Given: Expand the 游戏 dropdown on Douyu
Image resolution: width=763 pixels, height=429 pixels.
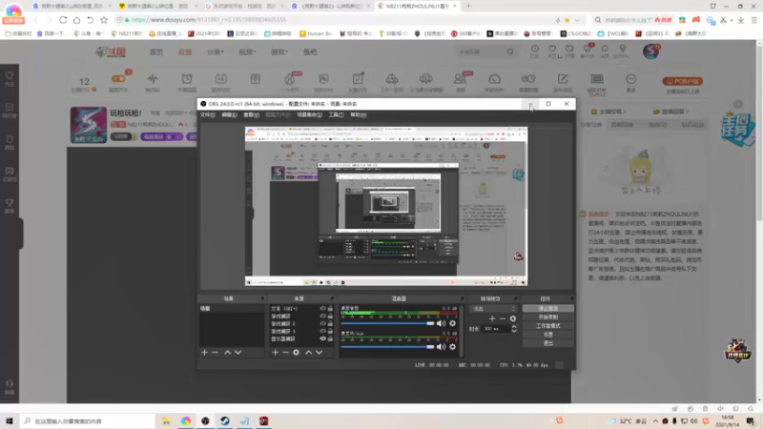Looking at the screenshot, I should (279, 52).
